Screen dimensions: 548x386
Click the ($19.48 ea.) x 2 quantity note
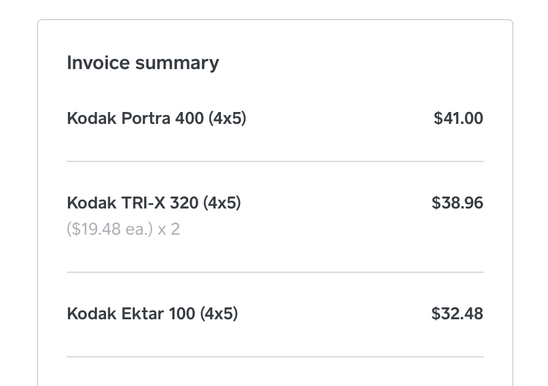pyautogui.click(x=123, y=229)
